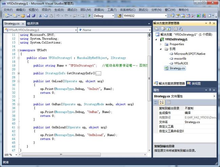Click the Copy toolbar icon
The width and height of the screenshot is (220, 167).
tap(46, 16)
